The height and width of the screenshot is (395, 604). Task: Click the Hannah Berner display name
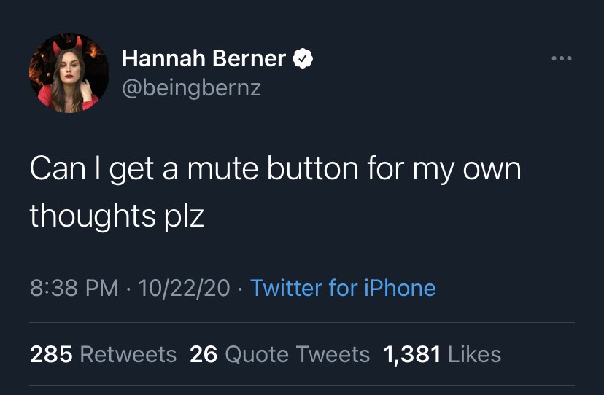point(204,59)
